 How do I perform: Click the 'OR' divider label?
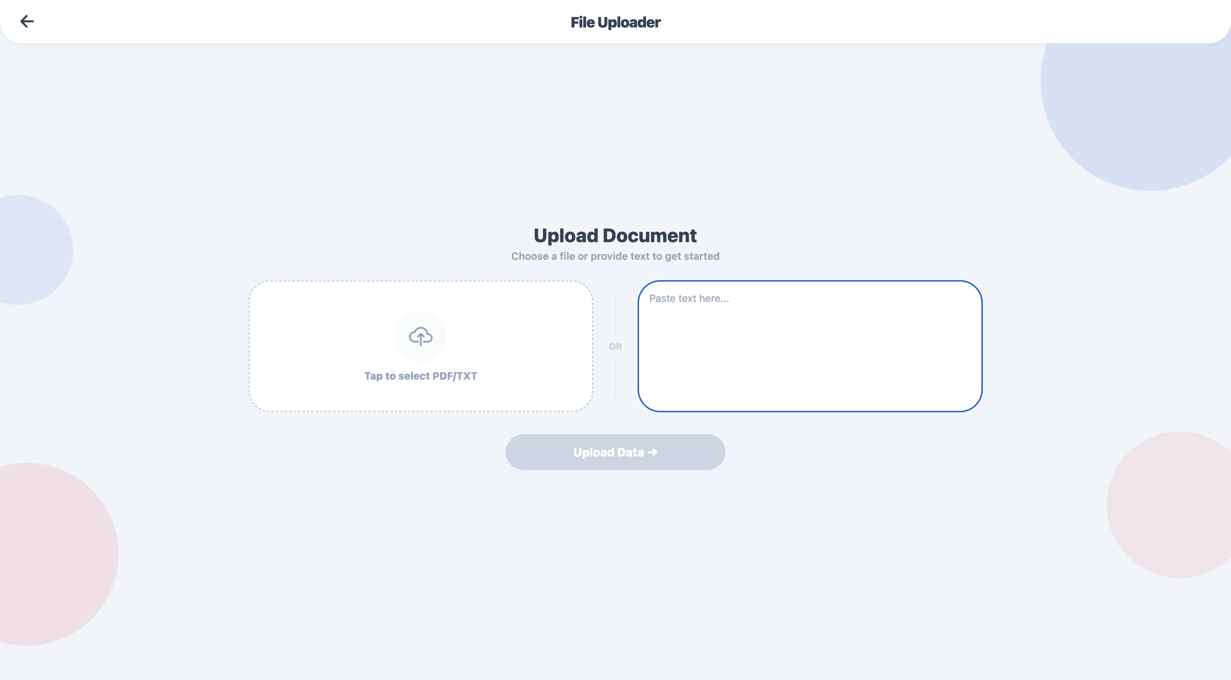[615, 347]
